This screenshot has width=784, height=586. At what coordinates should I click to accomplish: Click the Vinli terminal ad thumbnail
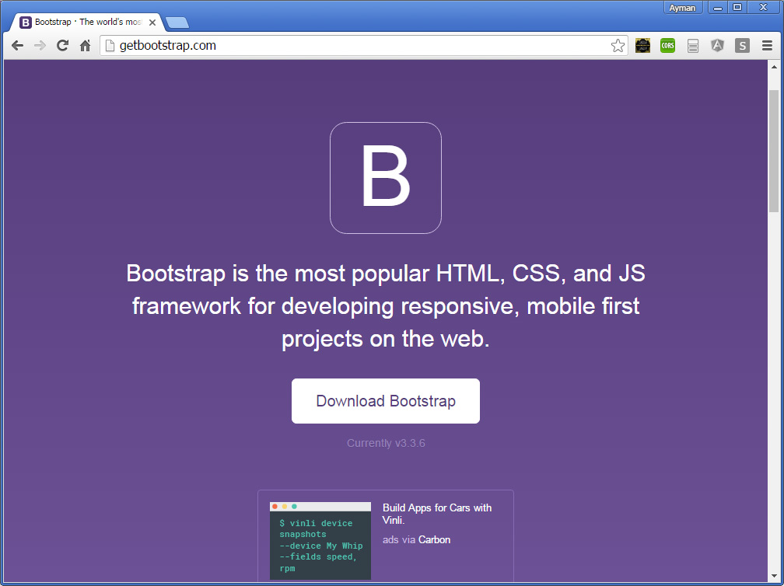(x=320, y=540)
